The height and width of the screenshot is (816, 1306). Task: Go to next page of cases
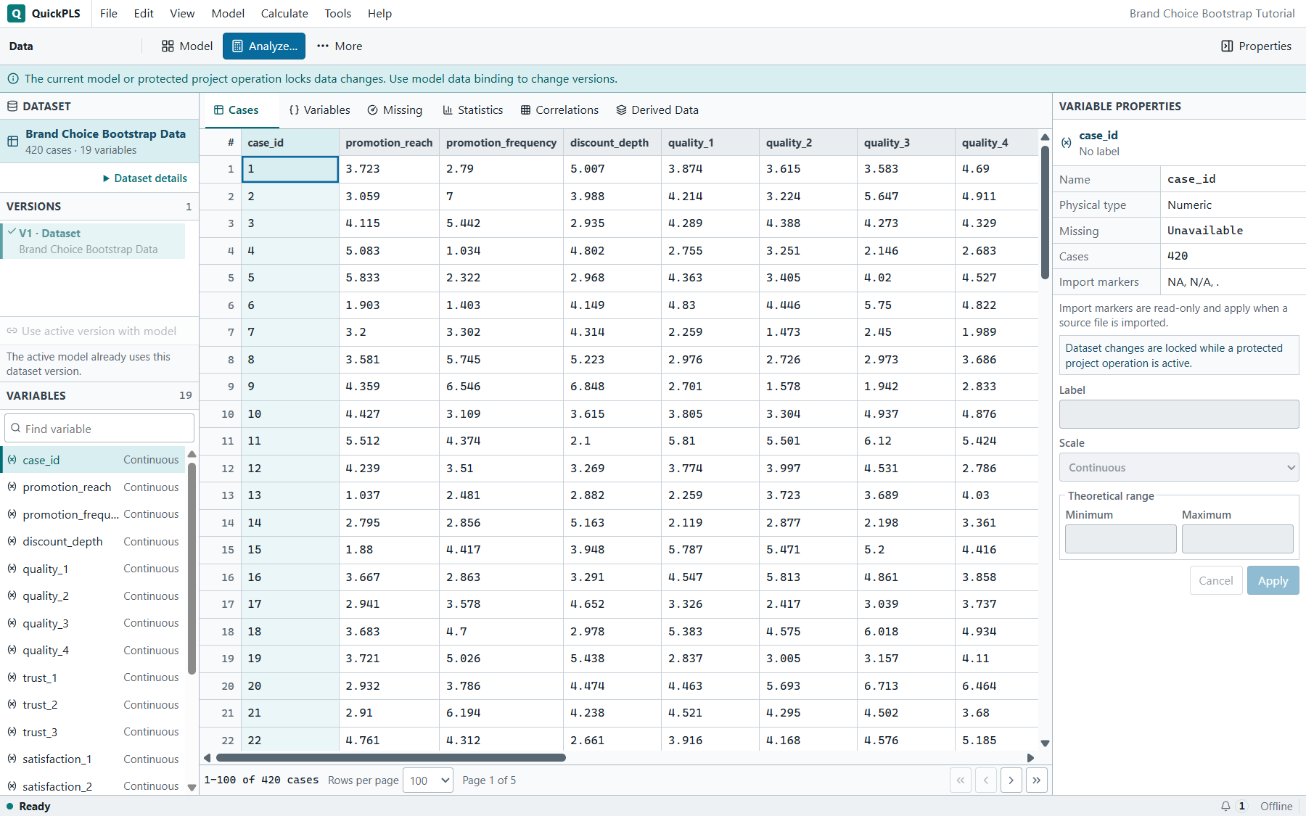click(x=1011, y=780)
